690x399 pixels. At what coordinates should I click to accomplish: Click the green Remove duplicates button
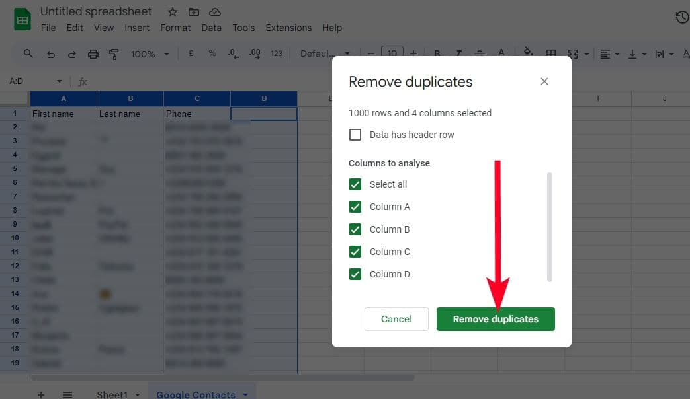click(x=496, y=319)
